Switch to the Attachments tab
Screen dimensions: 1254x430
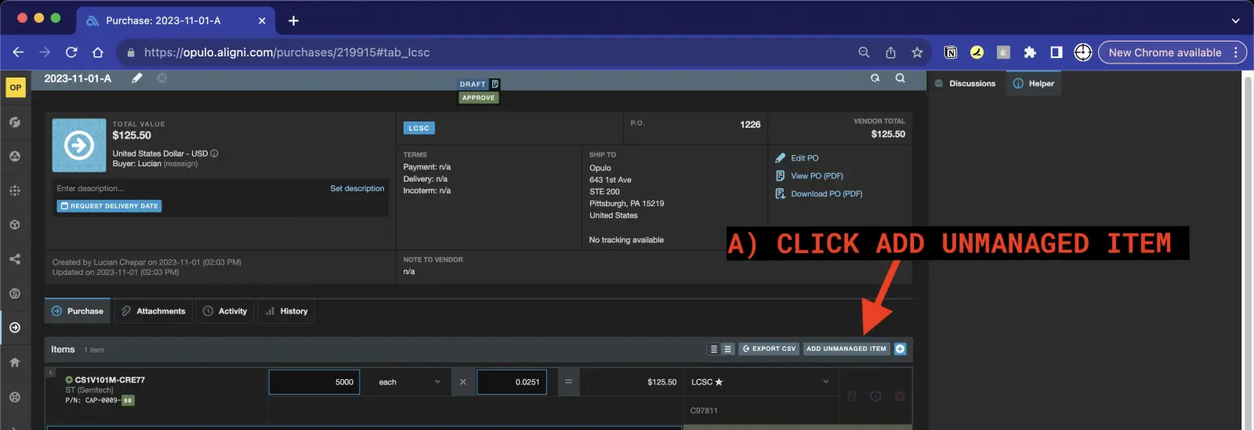(154, 312)
